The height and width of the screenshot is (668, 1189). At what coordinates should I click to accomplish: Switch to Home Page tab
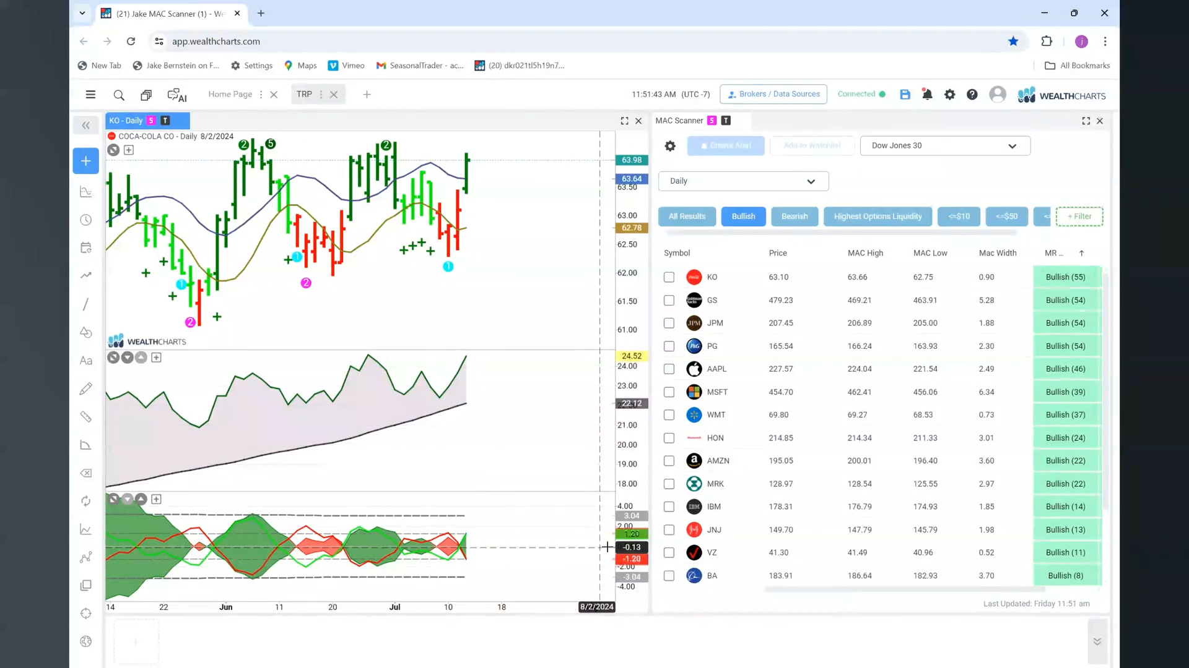coord(230,95)
